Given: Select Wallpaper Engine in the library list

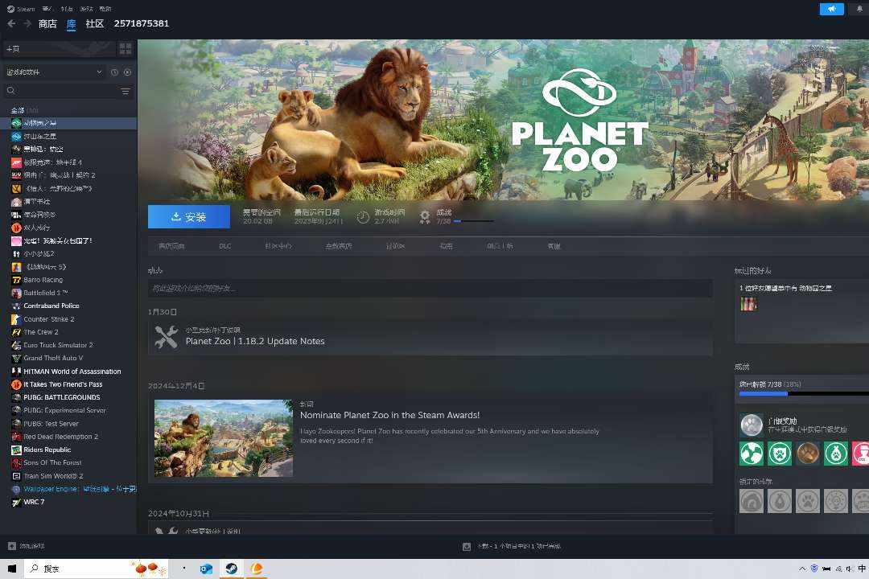Looking at the screenshot, I should [x=80, y=489].
